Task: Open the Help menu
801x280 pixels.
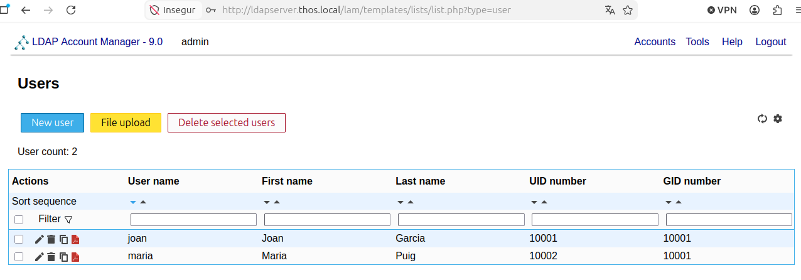Action: (732, 42)
